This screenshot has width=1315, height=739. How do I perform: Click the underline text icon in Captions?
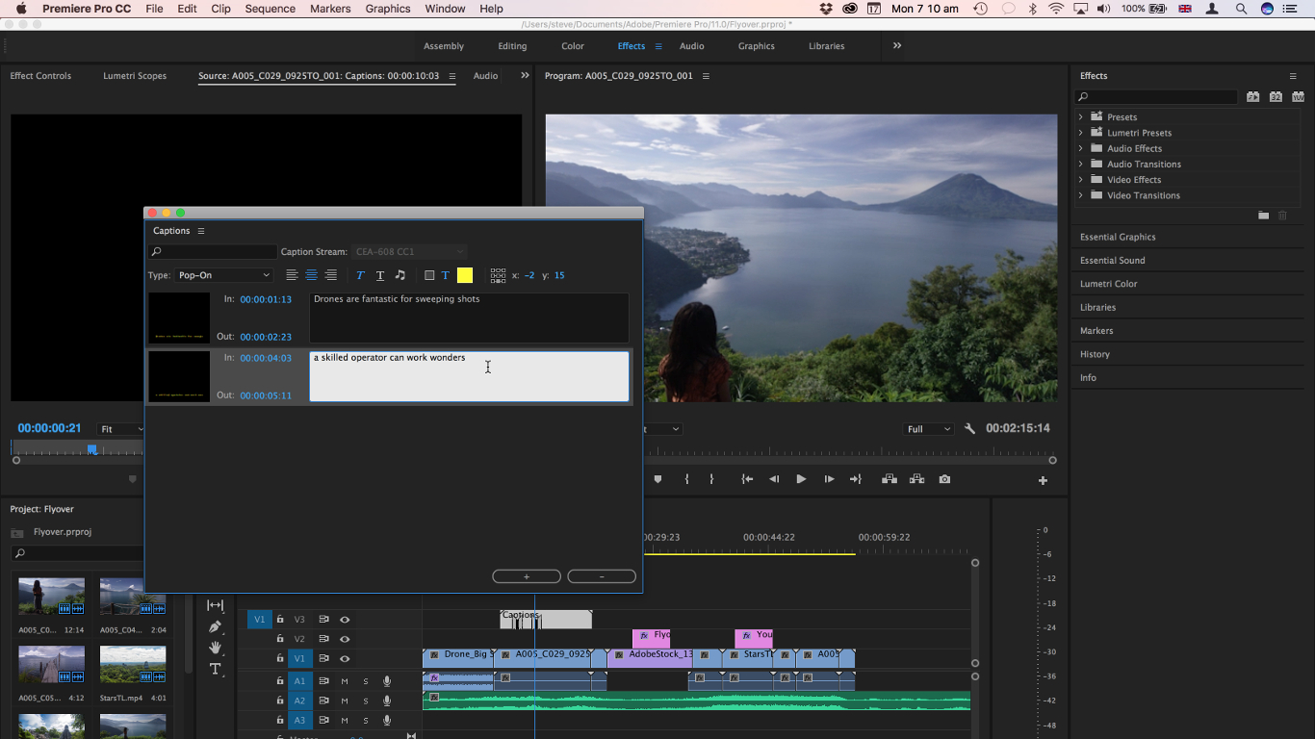coord(380,275)
